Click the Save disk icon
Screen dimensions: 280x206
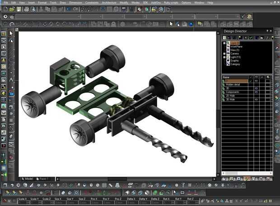tap(19, 9)
